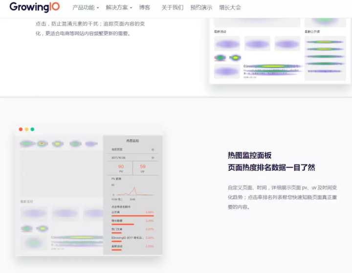This screenshot has width=352, height=273.
Task: Click the yellow dot in mockup window
Action: click(27, 129)
